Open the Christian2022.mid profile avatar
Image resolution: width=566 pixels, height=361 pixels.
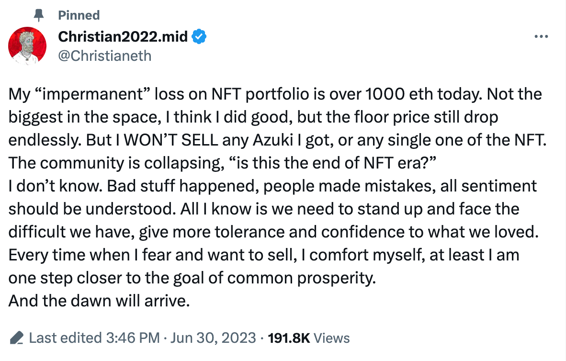tap(27, 45)
